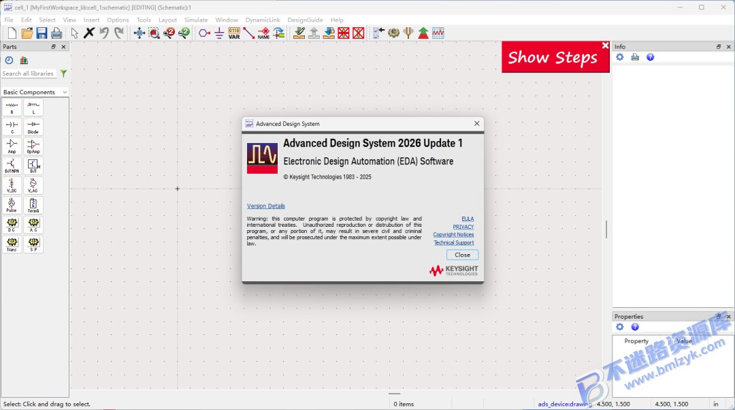This screenshot has height=410, width=735.
Task: Open the DynamicLink menu
Action: click(263, 20)
